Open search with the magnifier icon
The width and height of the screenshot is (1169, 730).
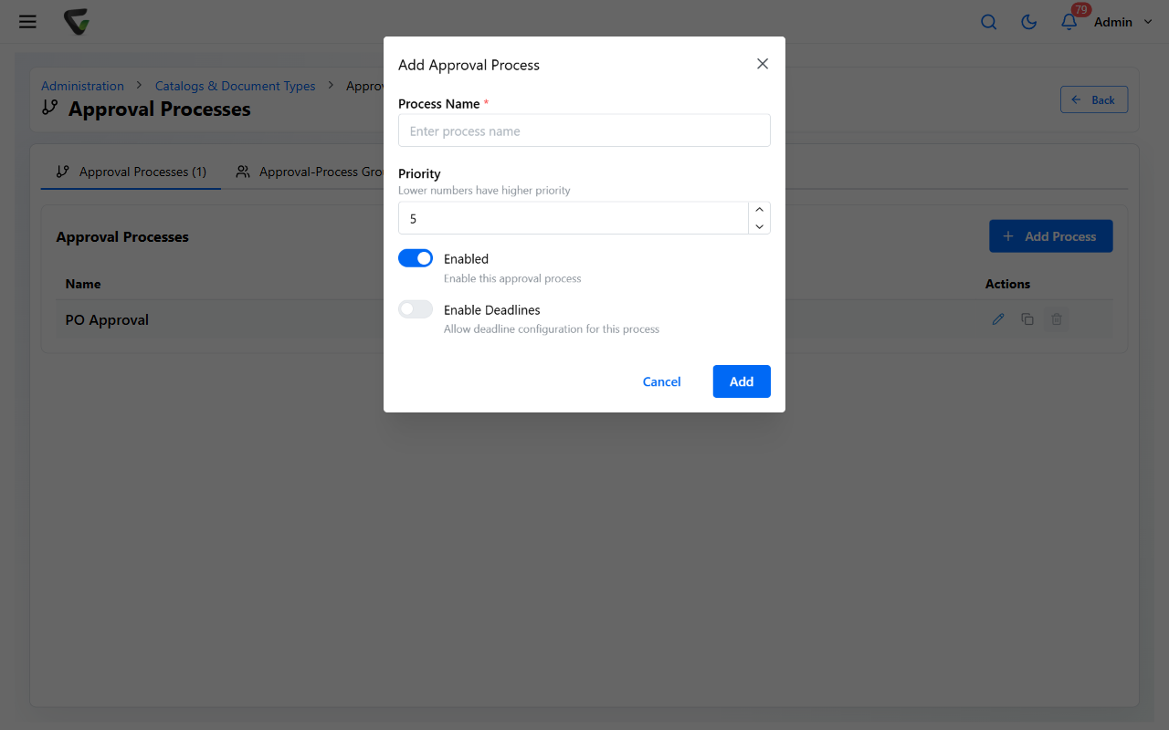tap(988, 22)
